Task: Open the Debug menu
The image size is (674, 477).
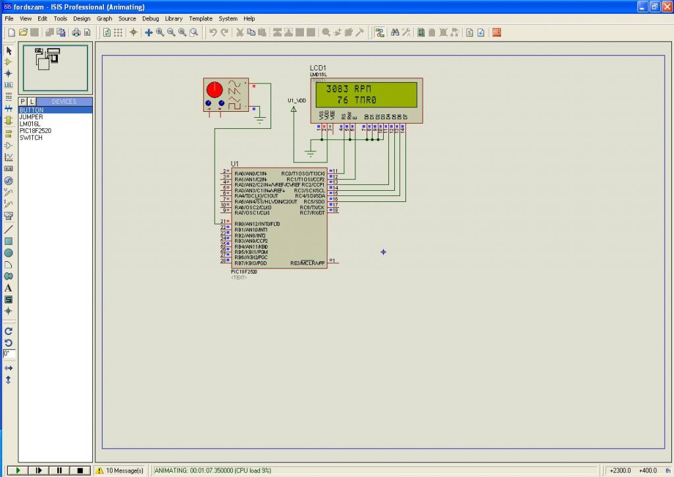Action: tap(150, 19)
